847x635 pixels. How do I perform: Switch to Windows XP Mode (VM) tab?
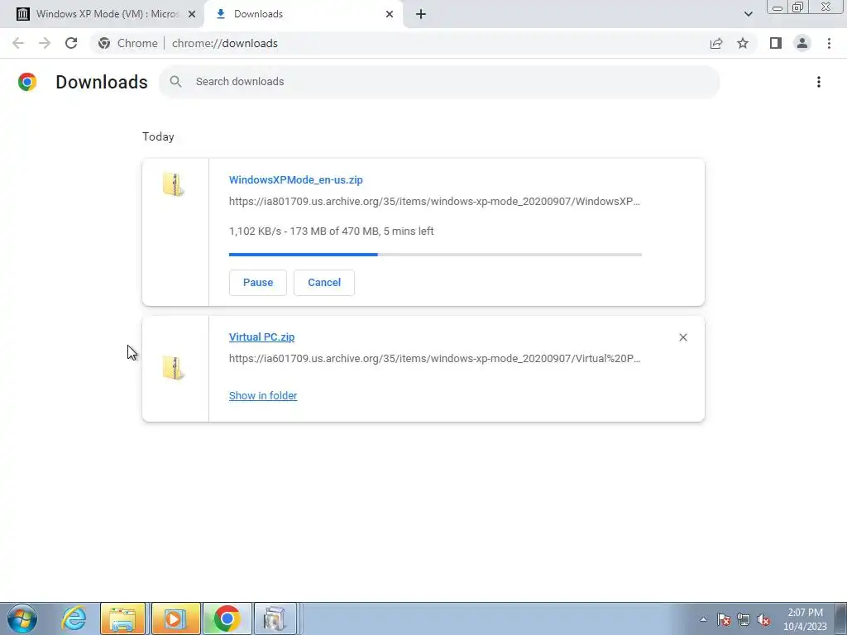click(x=102, y=14)
